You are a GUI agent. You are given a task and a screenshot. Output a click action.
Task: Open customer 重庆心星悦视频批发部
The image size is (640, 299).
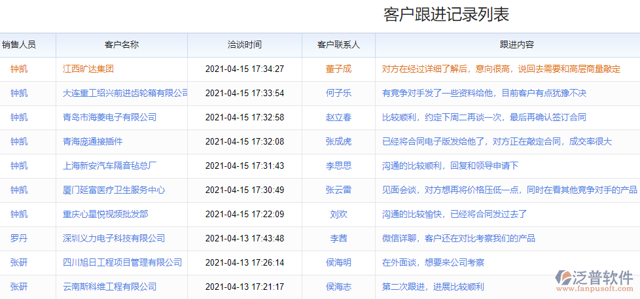105,214
